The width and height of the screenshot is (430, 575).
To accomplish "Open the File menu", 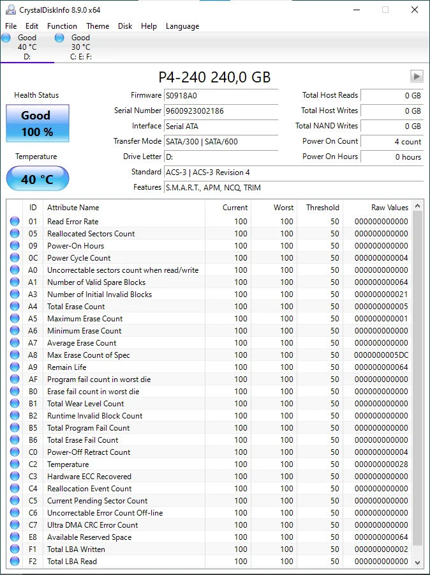I will click(x=11, y=26).
